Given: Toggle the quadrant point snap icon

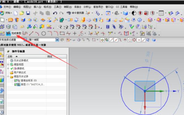Looking at the screenshot, I should [134, 40].
